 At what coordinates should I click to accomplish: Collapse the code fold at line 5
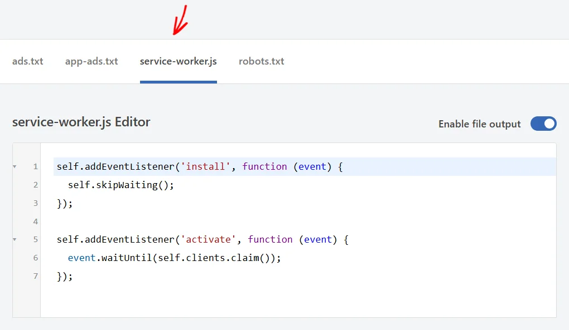pos(15,239)
